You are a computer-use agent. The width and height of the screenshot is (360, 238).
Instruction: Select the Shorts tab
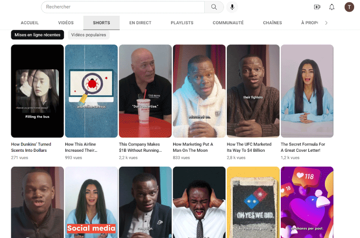click(x=102, y=23)
